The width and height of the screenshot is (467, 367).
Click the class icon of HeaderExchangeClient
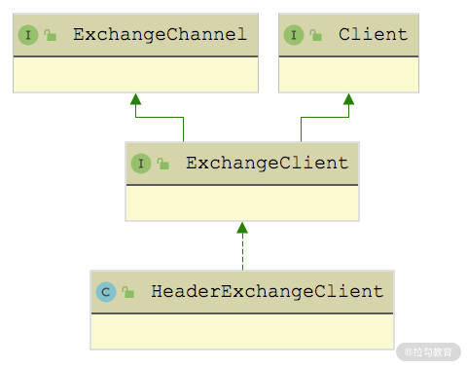click(106, 292)
